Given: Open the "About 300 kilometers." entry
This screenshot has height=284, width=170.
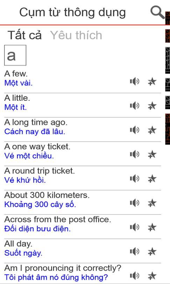Looking at the screenshot, I should click(47, 195).
